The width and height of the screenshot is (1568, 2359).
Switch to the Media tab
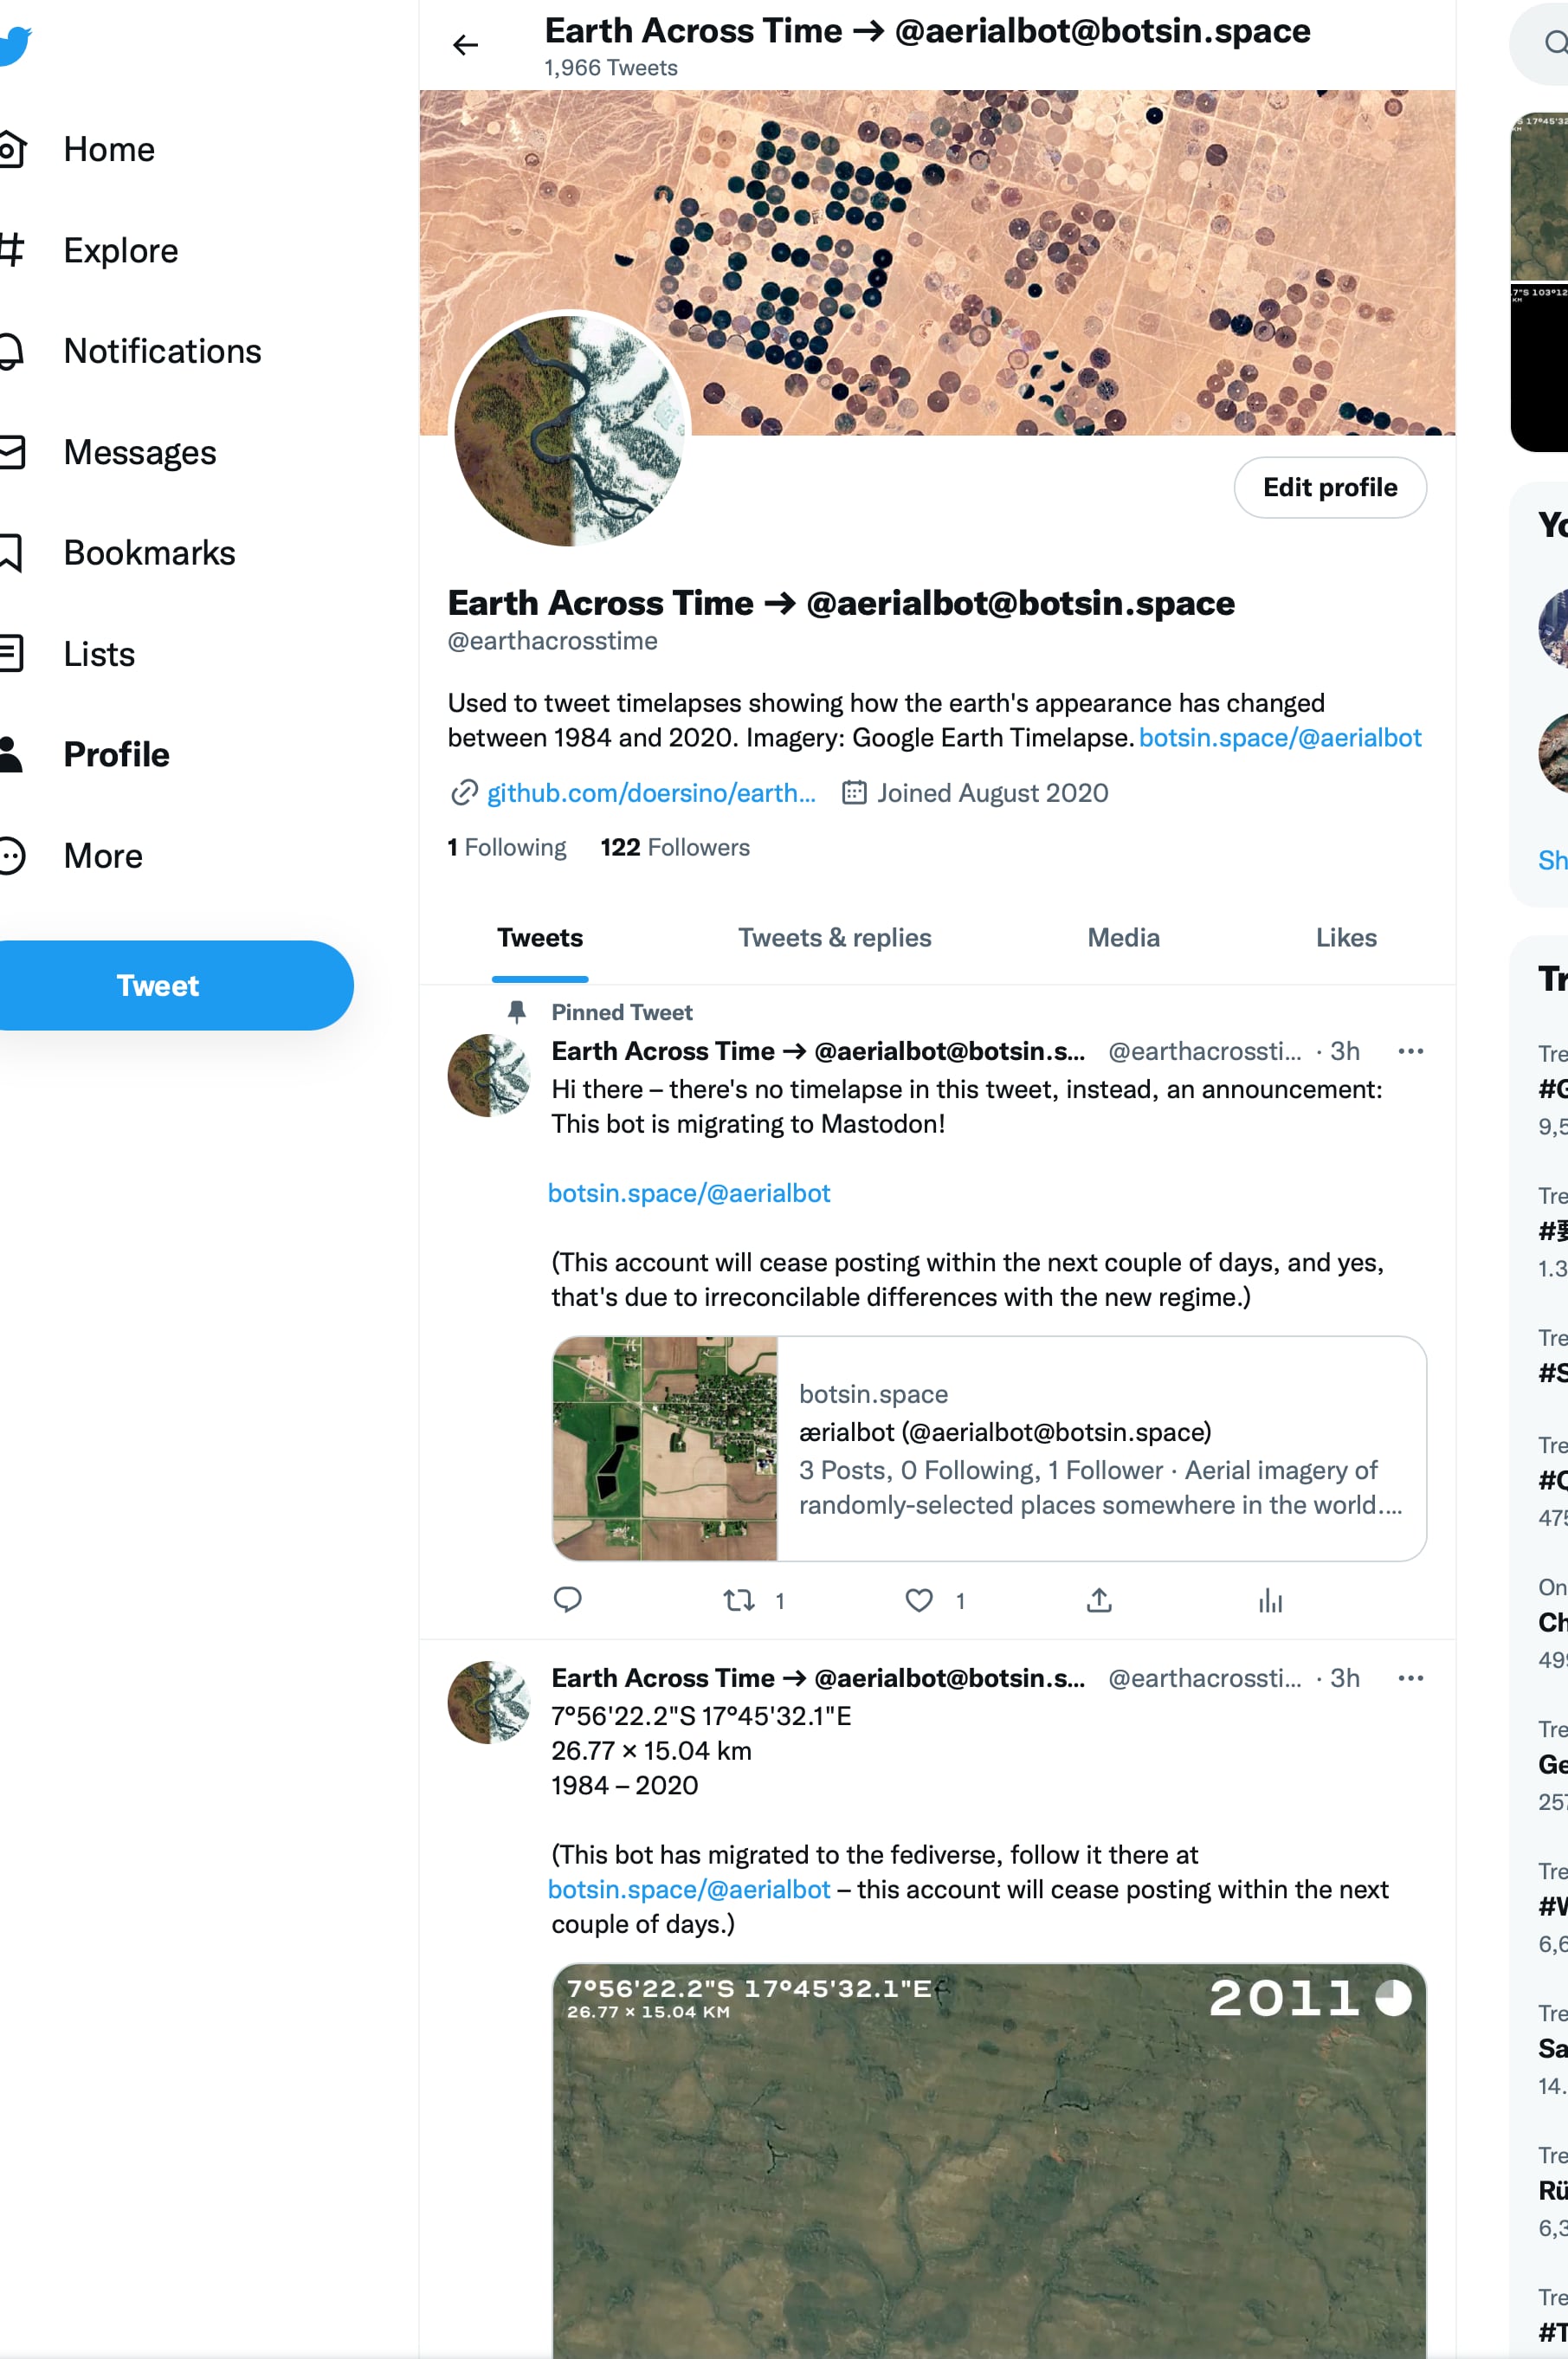point(1123,937)
